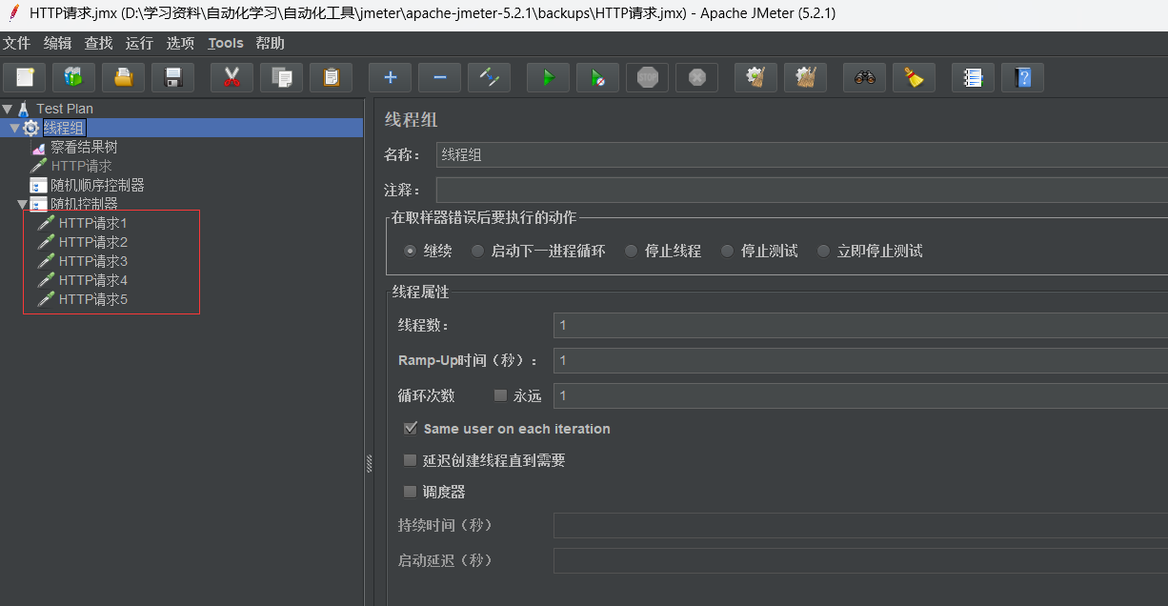Click the Stop test icon
The height and width of the screenshot is (606, 1168).
point(647,77)
